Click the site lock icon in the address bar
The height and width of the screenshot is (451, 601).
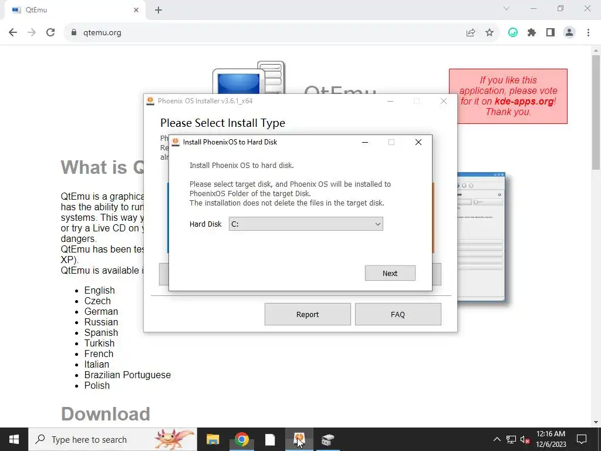point(74,33)
